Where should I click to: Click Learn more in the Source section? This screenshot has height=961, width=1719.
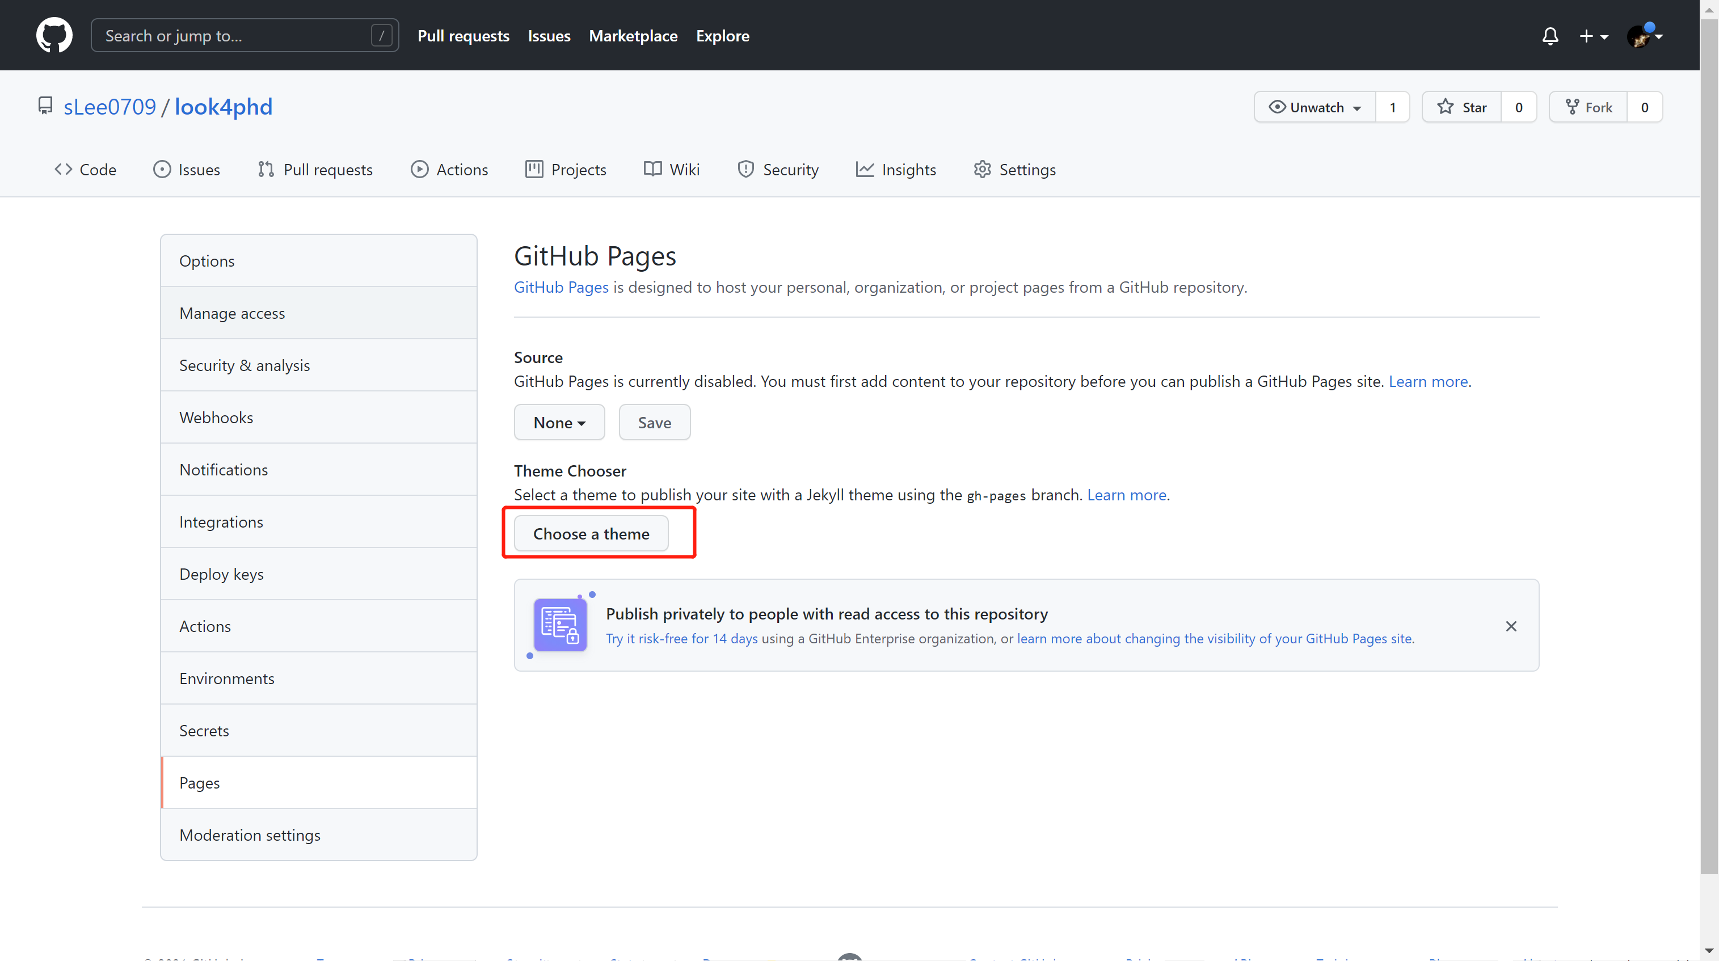(1428, 382)
